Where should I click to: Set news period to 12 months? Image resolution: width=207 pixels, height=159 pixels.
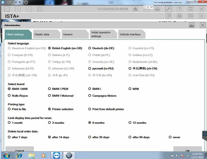tap(137, 123)
